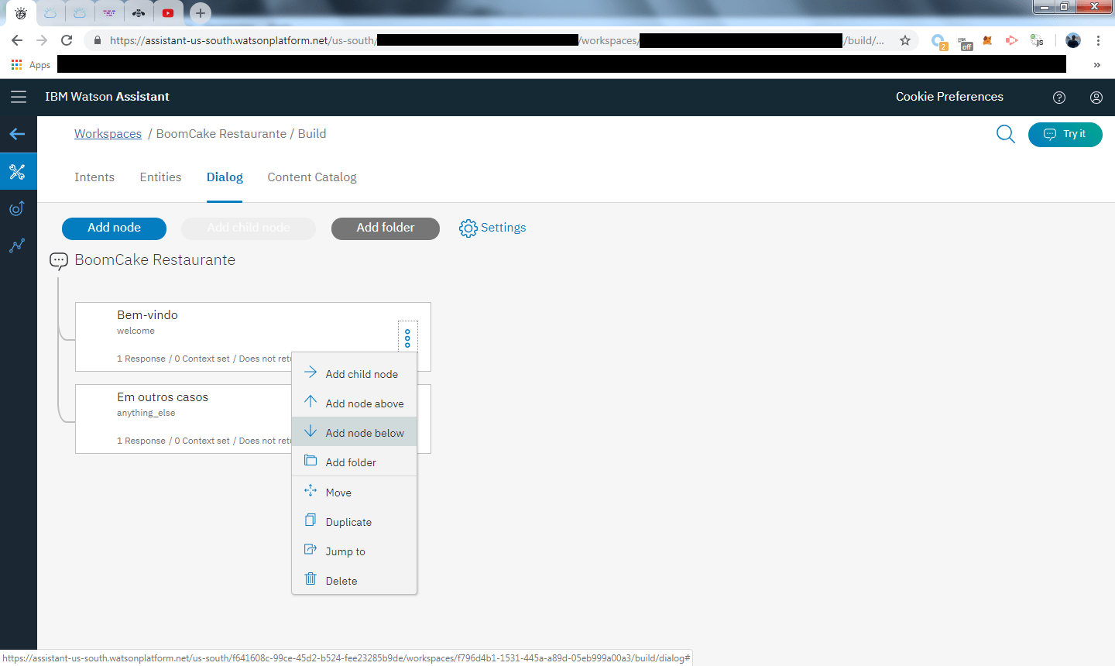Choose Jump to in context menu
The width and height of the screenshot is (1115, 666).
(x=355, y=551)
